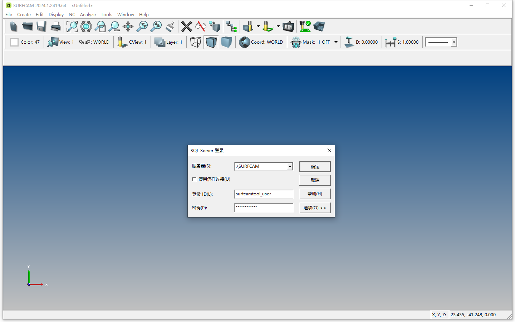Viewport: 515px width, 322px height.
Task: Click the D: 0.00000 depth item
Action: (361, 42)
